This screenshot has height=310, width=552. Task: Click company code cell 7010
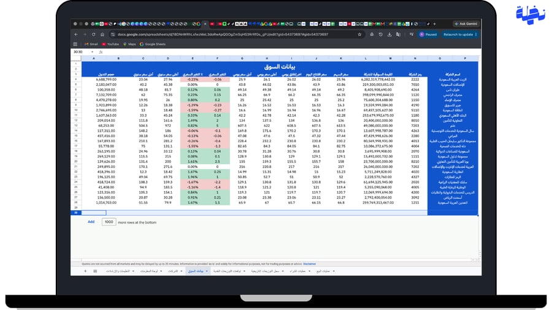coord(415,85)
